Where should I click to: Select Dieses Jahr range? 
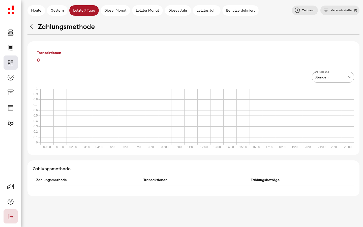(178, 10)
